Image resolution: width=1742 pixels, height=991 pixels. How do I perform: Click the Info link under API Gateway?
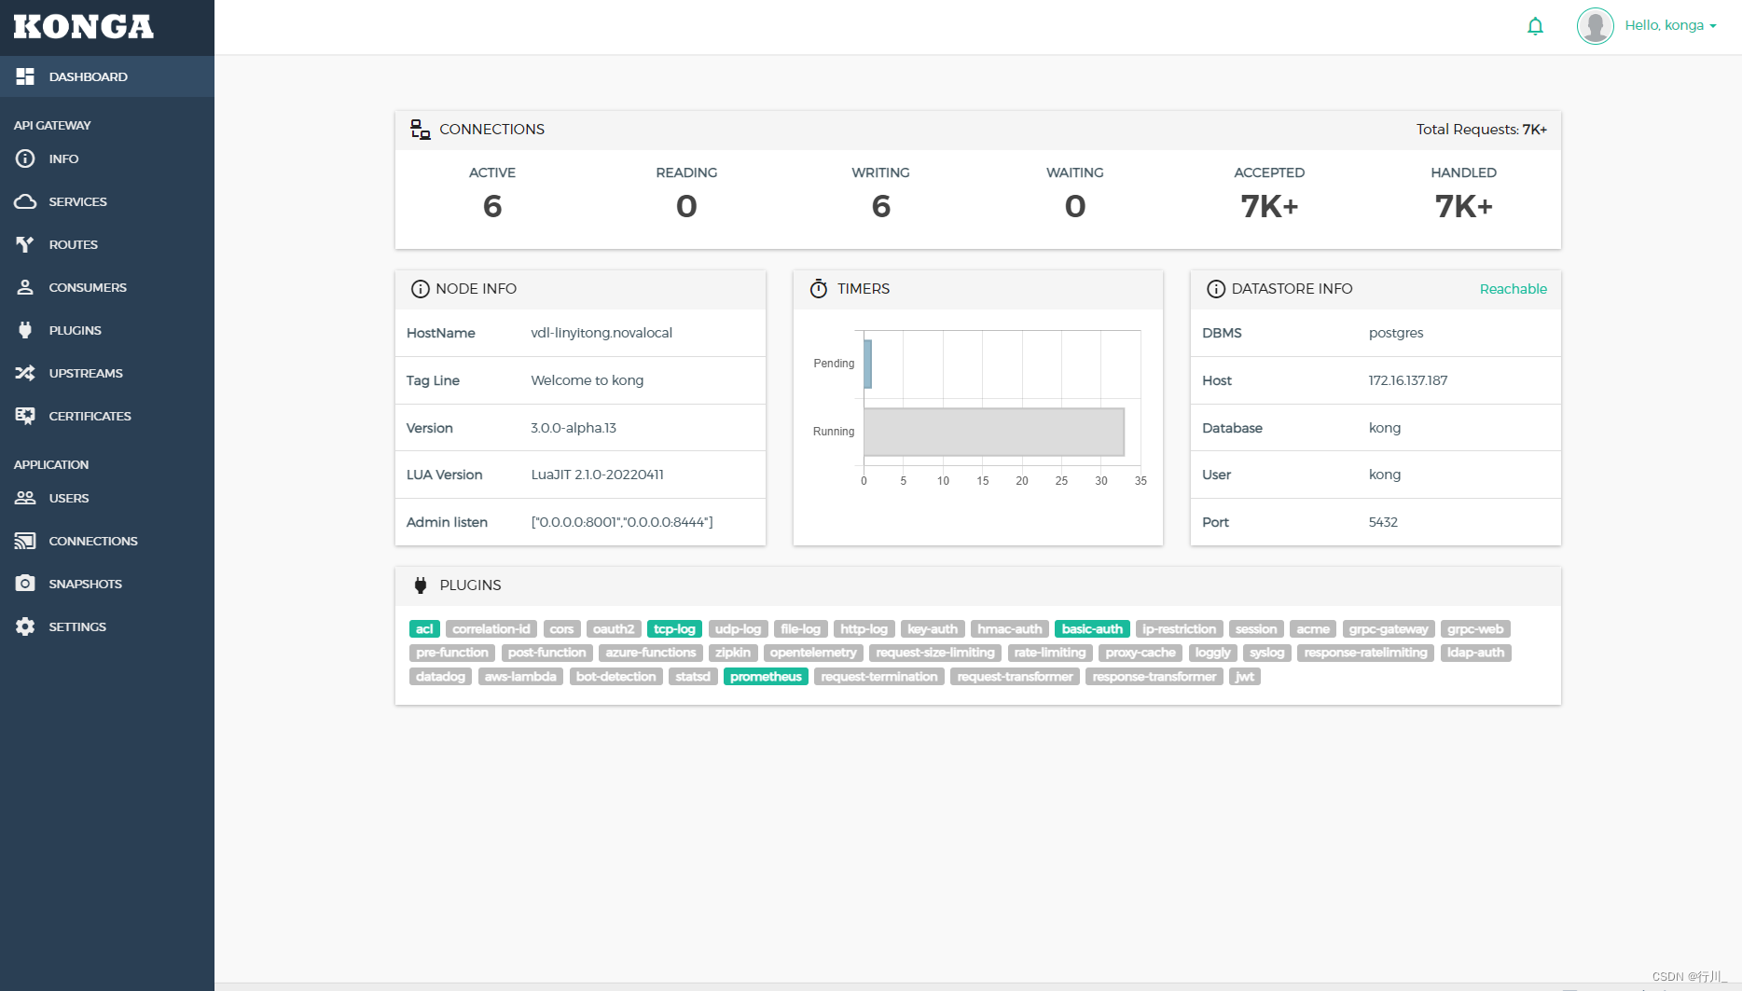[x=63, y=158]
